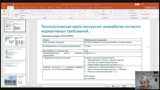Click the webcam video overlay of the presenter
This screenshot has height=90, width=160.
pyautogui.click(x=147, y=80)
